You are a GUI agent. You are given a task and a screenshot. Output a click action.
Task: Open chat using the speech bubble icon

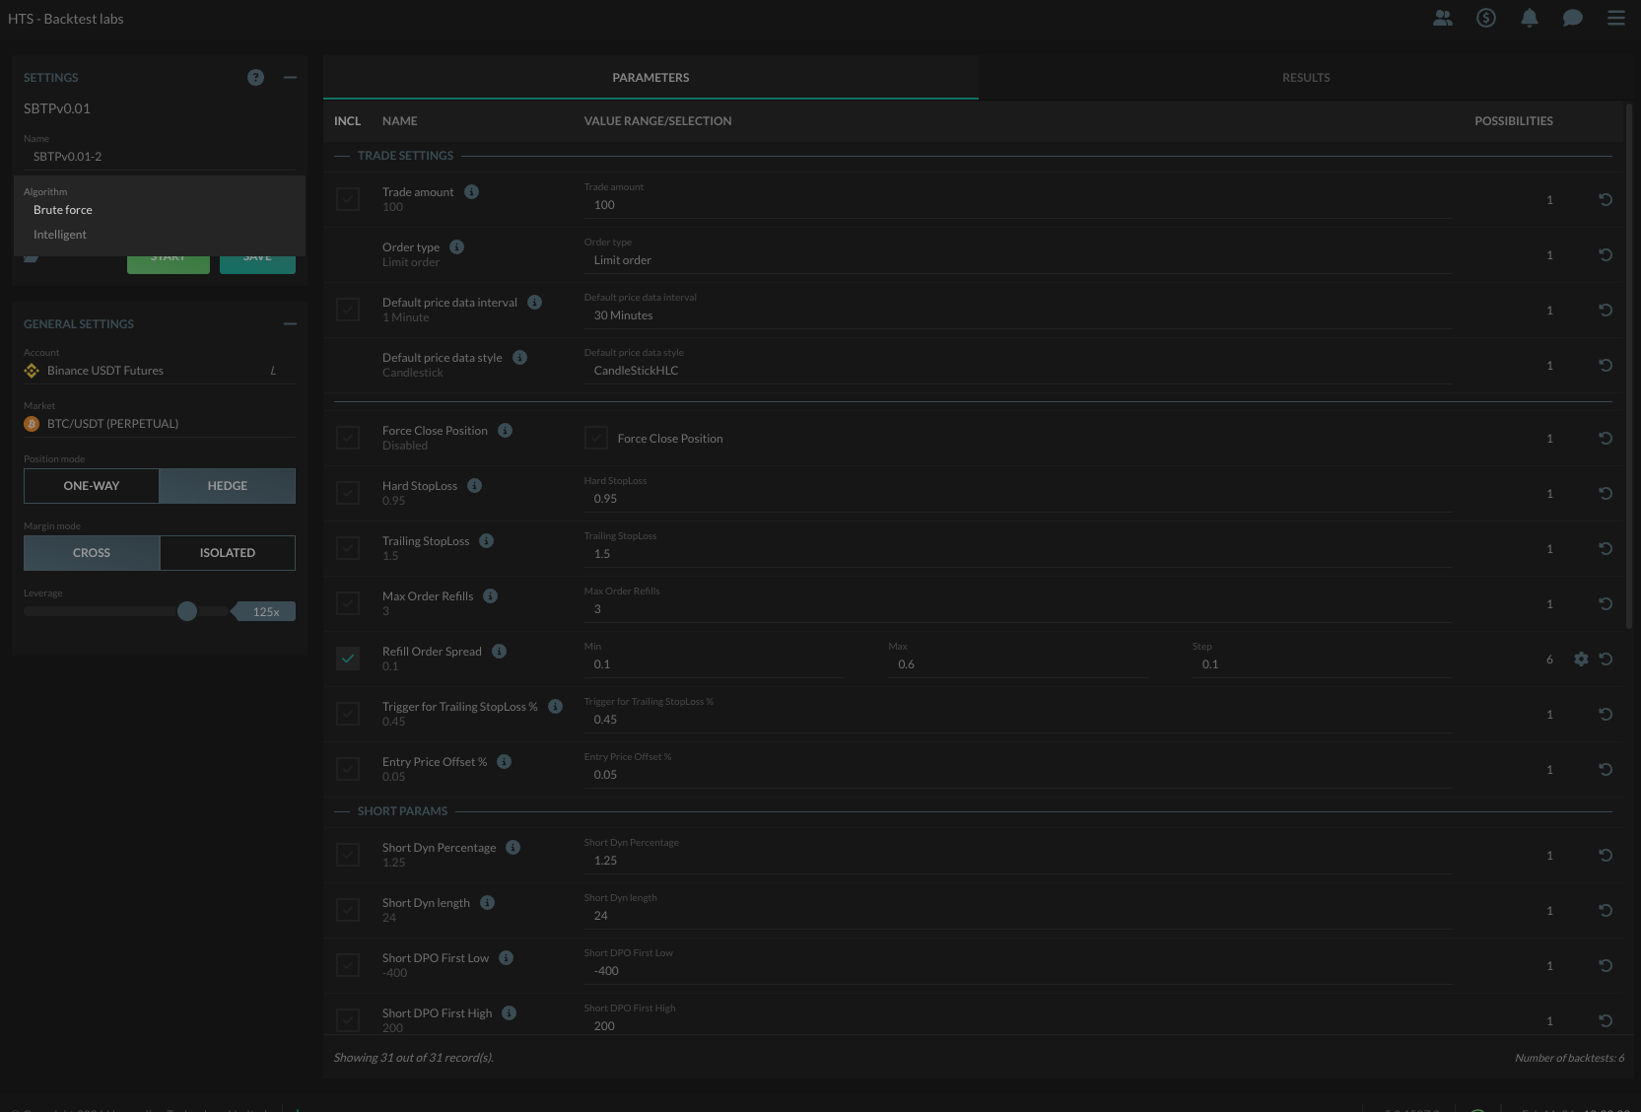pyautogui.click(x=1572, y=18)
